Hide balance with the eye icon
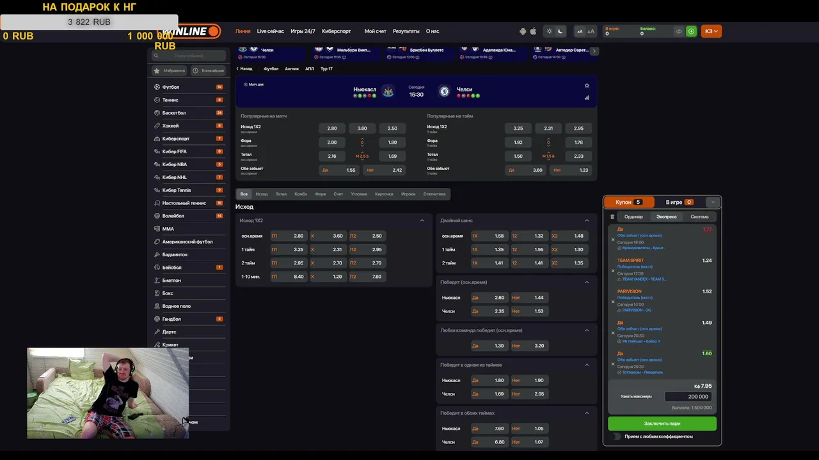819x460 pixels. [680, 31]
